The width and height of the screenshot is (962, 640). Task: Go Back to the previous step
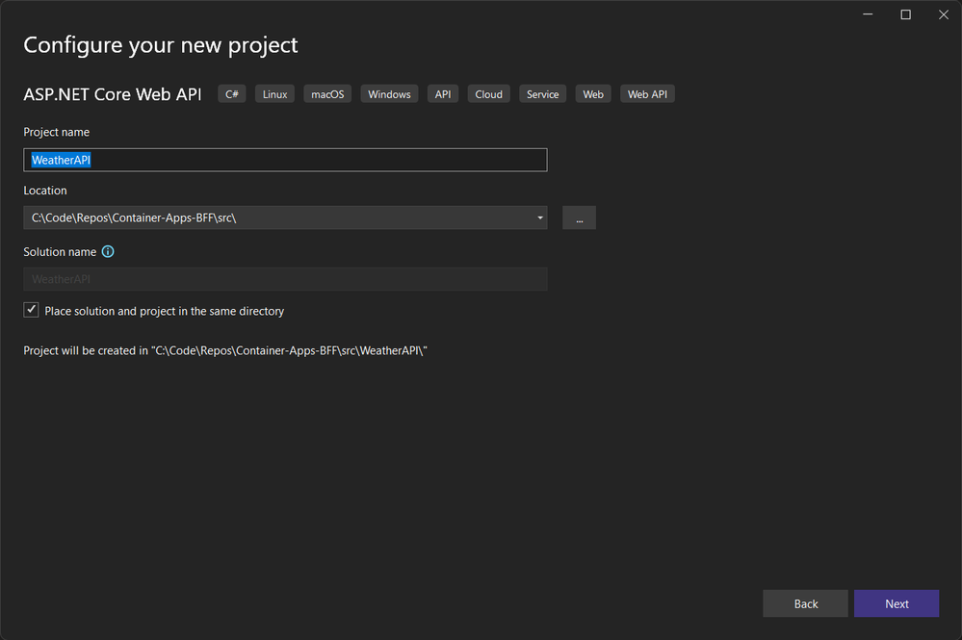(x=806, y=603)
